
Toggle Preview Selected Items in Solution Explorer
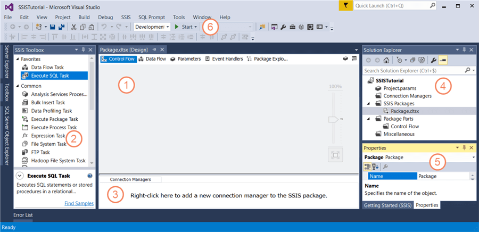pos(443,60)
